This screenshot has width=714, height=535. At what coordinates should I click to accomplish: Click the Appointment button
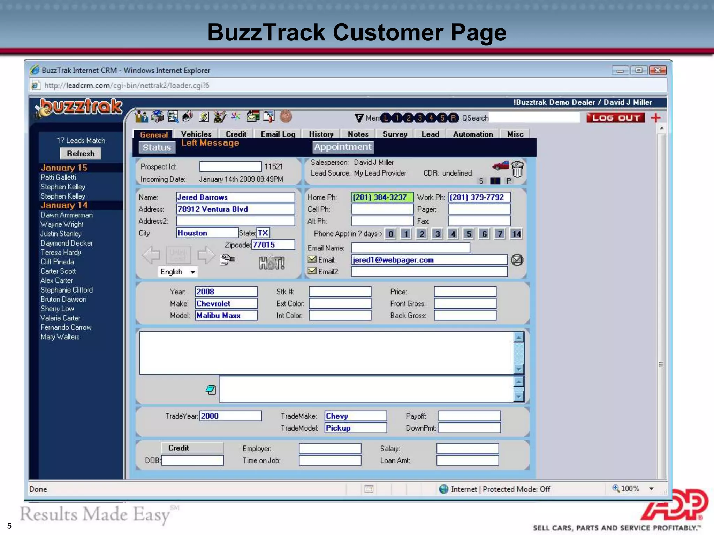pos(343,147)
